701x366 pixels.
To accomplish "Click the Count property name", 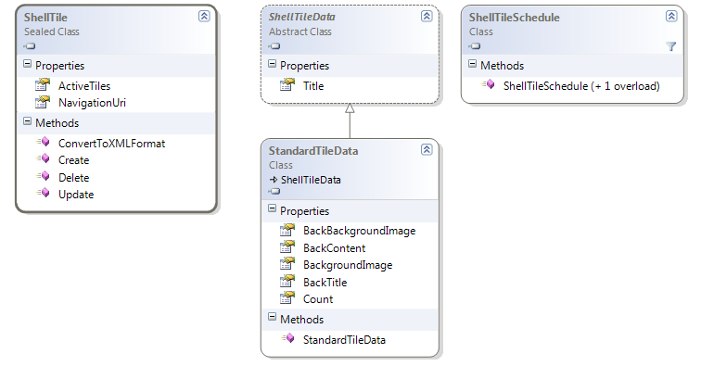I will (x=318, y=299).
